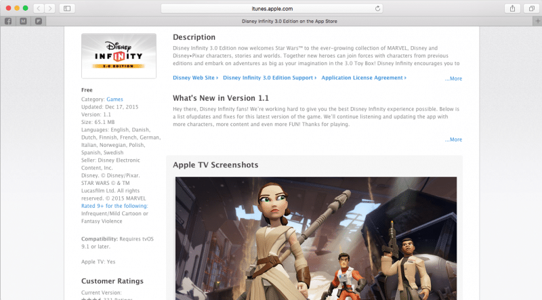Expand What's New section via More

(453, 140)
